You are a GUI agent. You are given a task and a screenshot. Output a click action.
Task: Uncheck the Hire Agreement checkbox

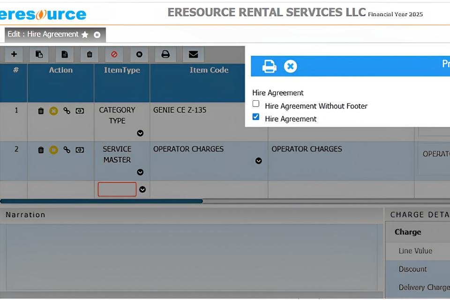pyautogui.click(x=256, y=117)
